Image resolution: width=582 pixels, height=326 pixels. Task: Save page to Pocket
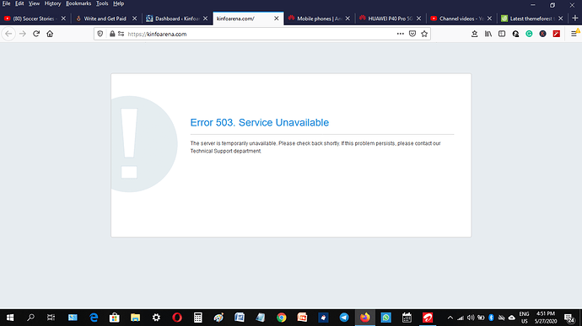[x=412, y=34]
